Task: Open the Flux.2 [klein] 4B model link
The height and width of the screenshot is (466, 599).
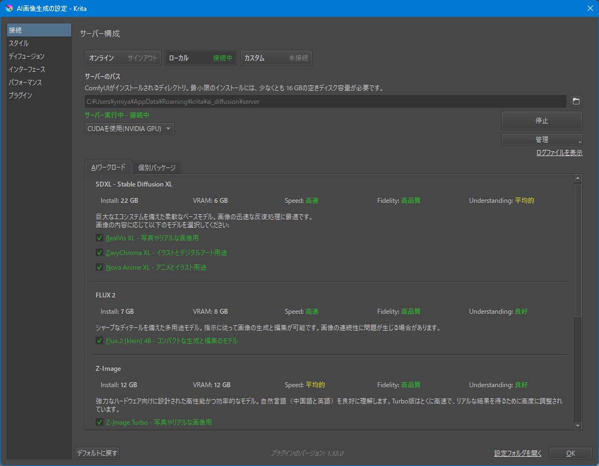Action: click(x=172, y=340)
